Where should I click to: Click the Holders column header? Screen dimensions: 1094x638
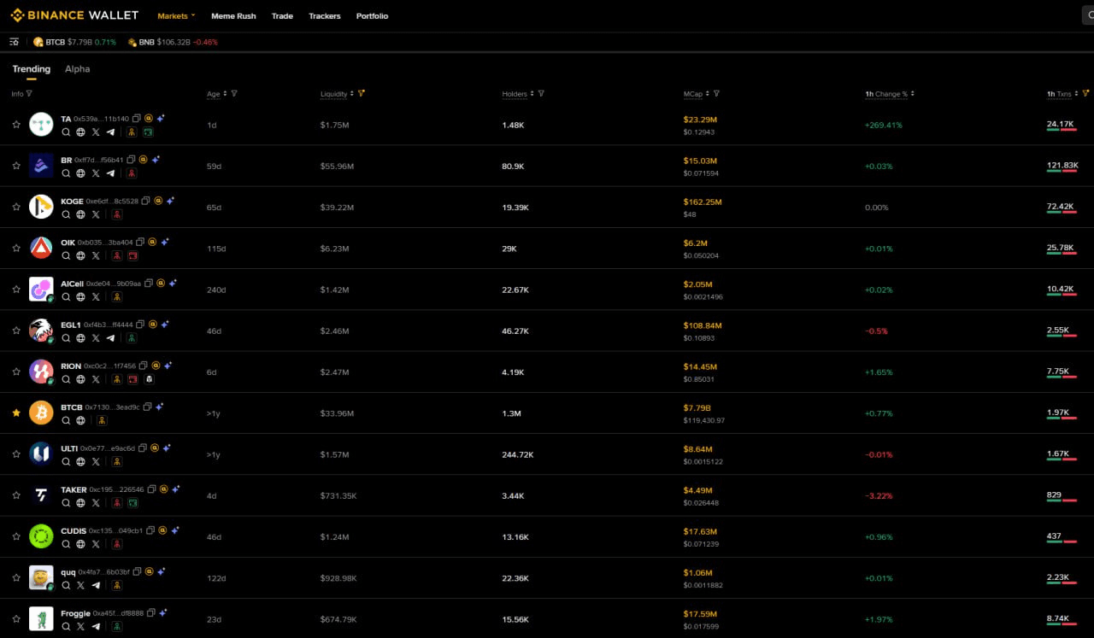[x=515, y=94]
